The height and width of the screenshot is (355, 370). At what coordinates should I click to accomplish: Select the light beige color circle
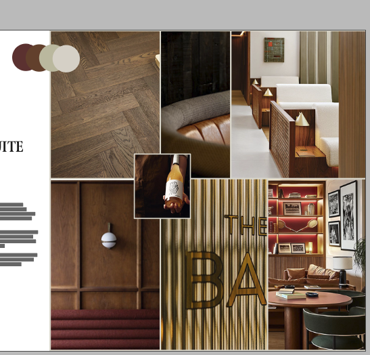tap(66, 59)
